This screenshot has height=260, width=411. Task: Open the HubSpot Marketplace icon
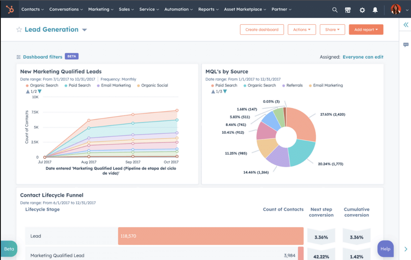(x=348, y=10)
